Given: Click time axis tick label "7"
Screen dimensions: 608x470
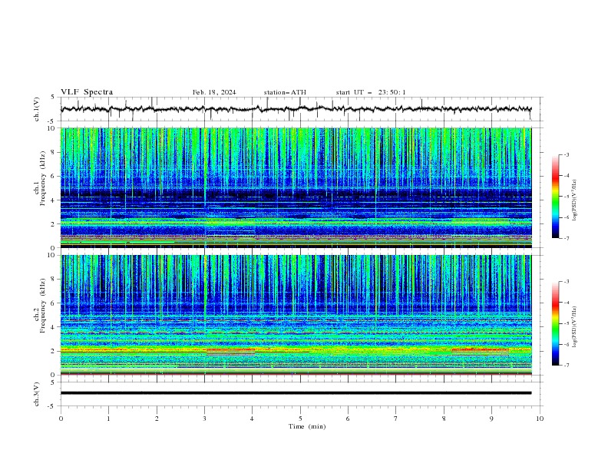Looking at the screenshot, I should [x=396, y=419].
